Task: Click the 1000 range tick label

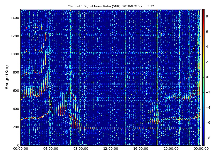Action: [15, 54]
